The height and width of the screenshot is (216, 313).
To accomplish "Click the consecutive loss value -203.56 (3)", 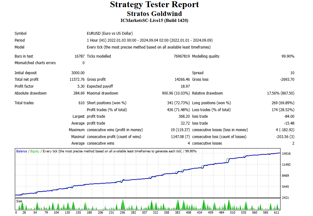I will point(285,137).
